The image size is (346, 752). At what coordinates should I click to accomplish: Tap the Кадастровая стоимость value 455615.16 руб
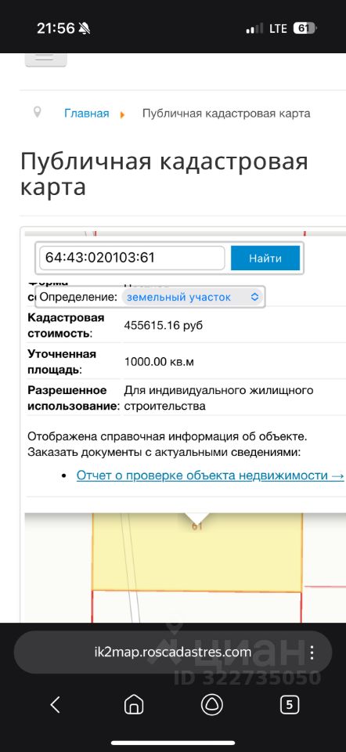pos(164,325)
